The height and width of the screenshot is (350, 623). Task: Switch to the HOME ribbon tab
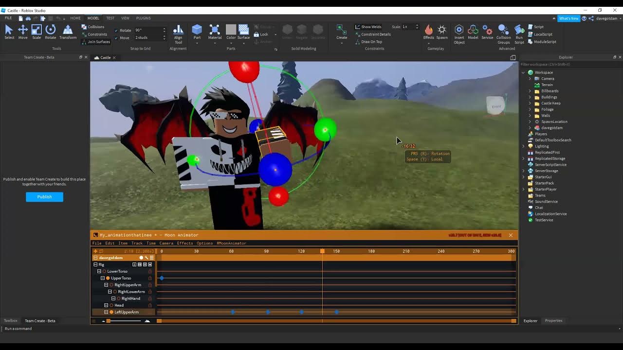(75, 18)
